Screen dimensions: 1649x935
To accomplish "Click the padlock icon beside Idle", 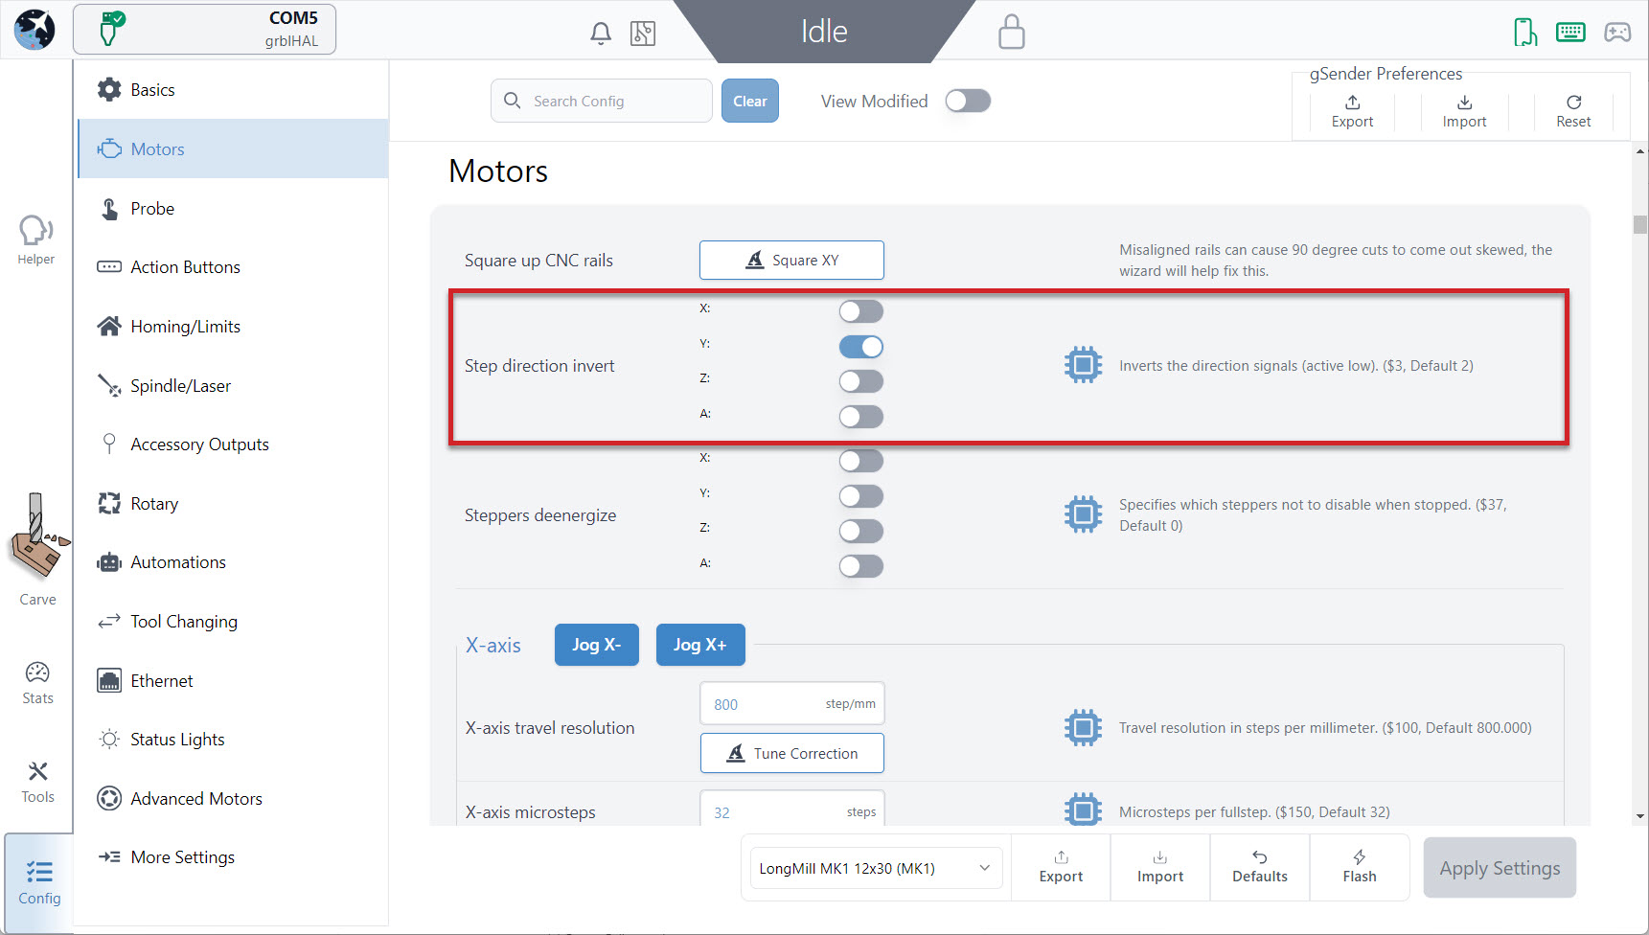I will 1011,32.
